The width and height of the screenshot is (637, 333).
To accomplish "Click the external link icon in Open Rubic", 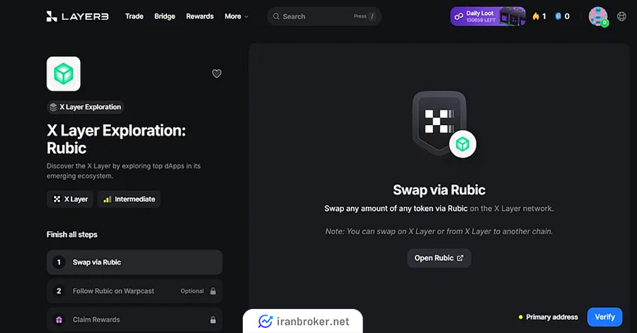I will pyautogui.click(x=460, y=258).
